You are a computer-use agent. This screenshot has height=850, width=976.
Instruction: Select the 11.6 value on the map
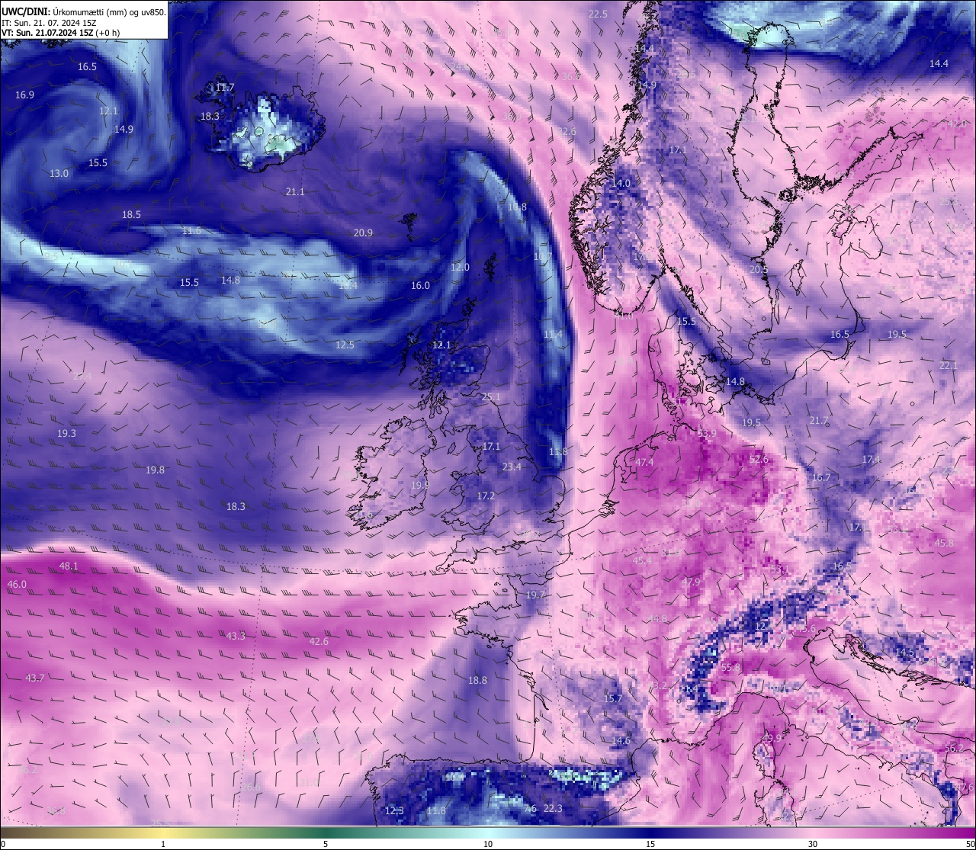coord(191,231)
